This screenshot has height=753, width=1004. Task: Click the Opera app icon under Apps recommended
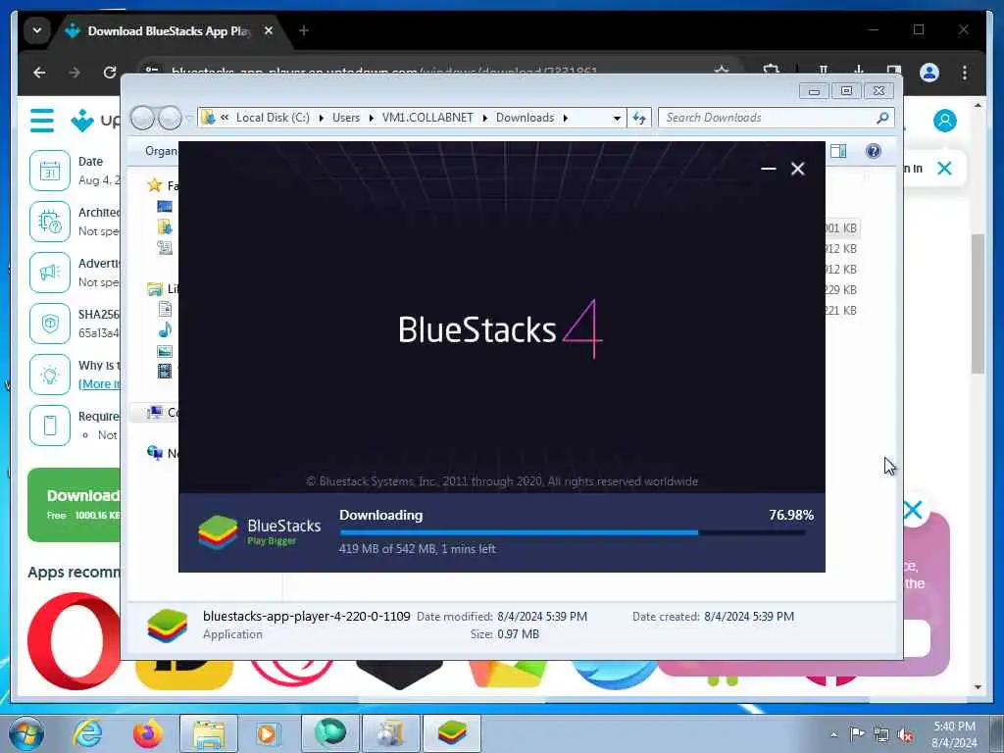point(74,640)
